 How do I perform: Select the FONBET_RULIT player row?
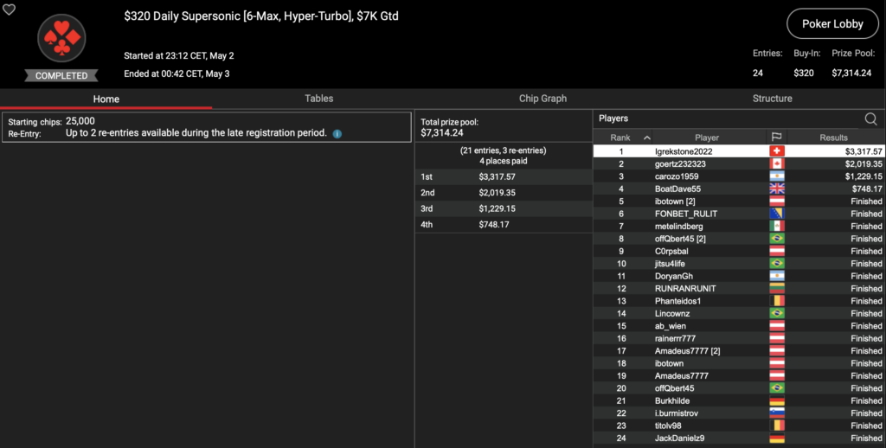(685, 214)
